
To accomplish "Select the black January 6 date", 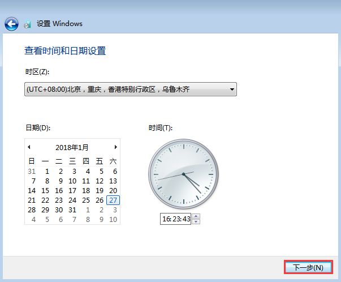I will 115,172.
